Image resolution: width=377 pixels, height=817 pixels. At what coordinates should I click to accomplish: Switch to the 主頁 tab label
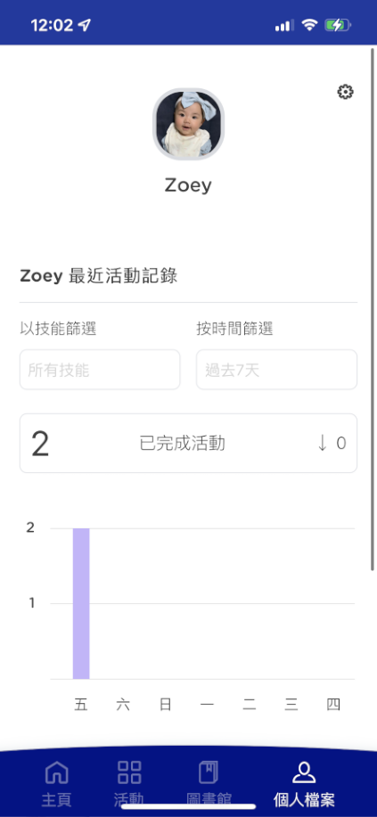point(56,800)
